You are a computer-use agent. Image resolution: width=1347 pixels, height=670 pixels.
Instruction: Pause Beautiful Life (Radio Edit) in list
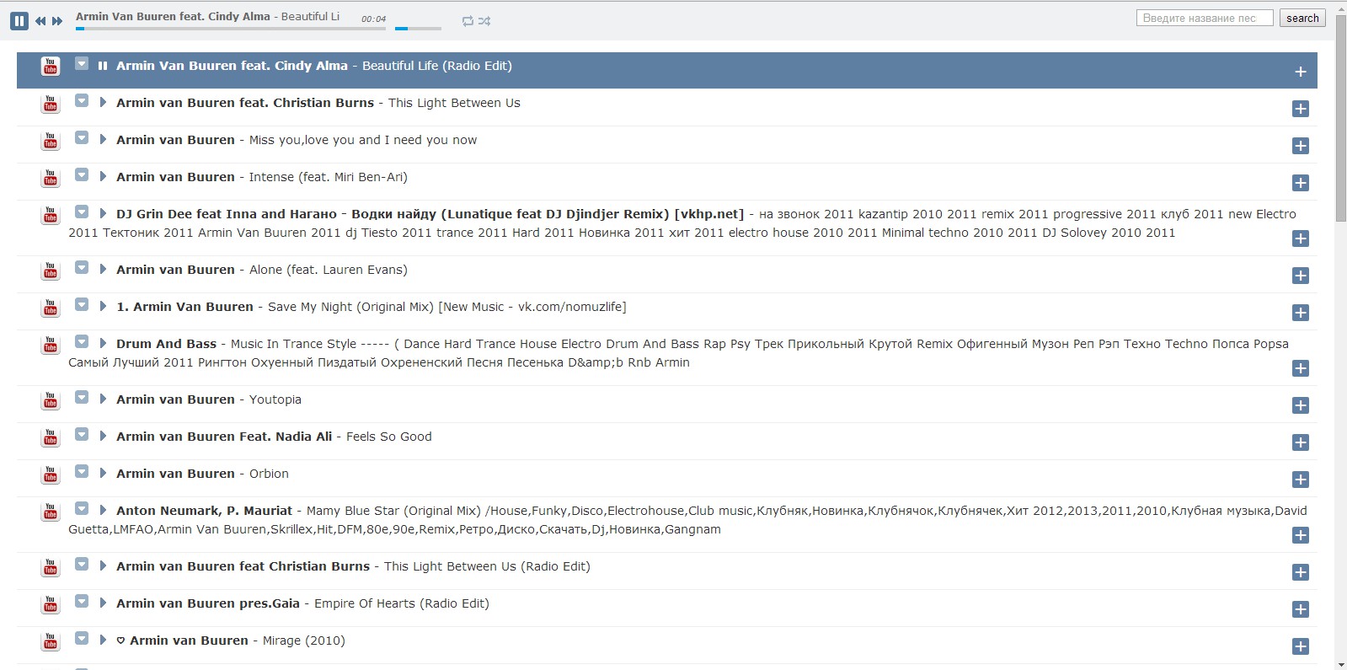(103, 66)
